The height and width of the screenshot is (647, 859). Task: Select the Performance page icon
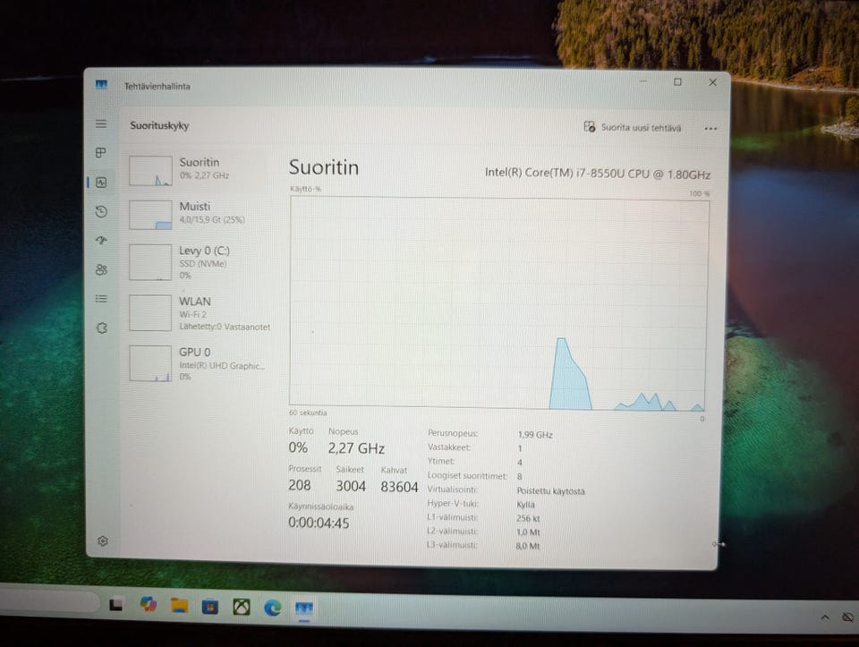101,183
